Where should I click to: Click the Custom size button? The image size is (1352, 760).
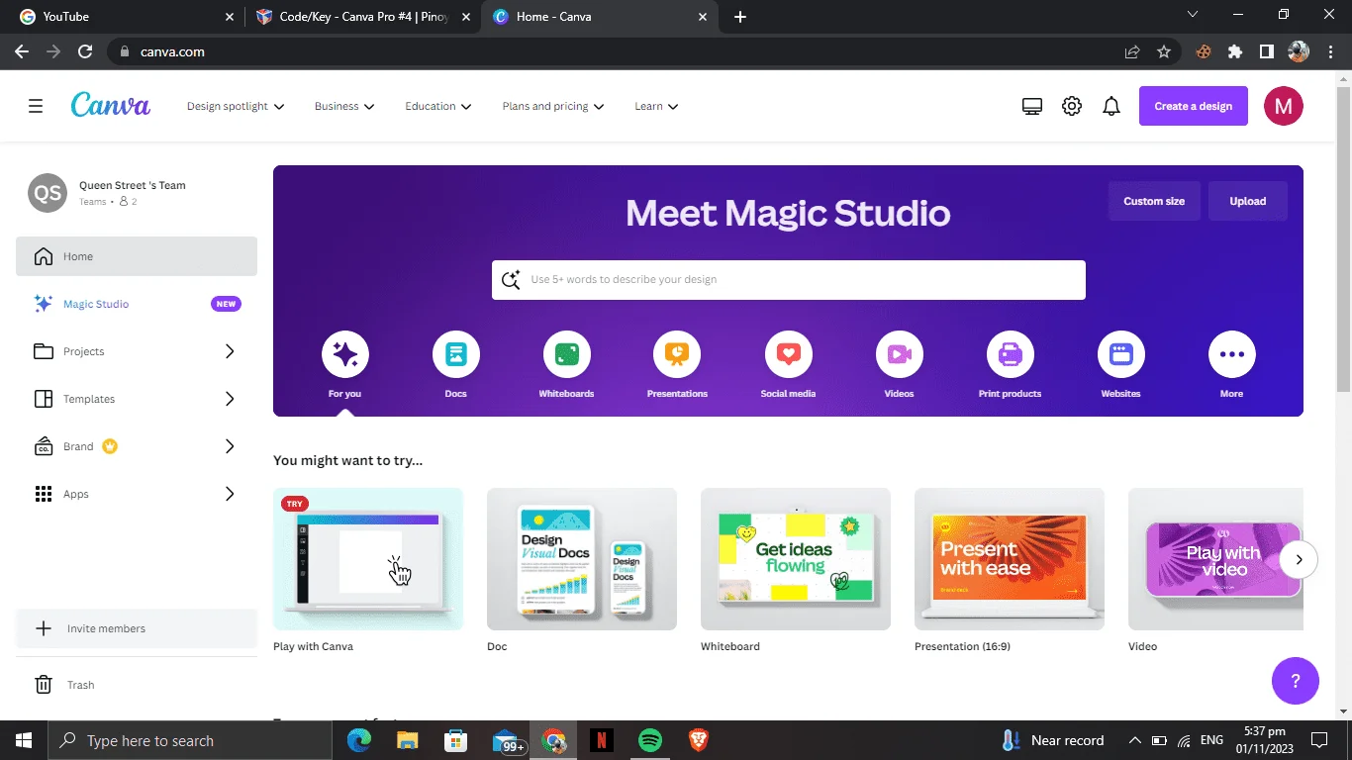tap(1154, 201)
